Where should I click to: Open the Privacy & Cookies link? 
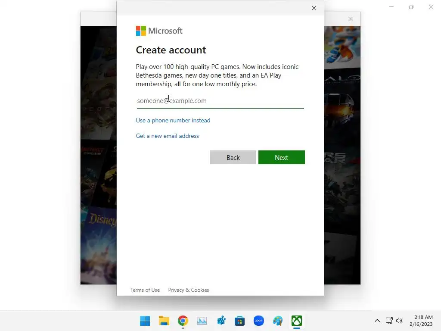[x=189, y=290]
